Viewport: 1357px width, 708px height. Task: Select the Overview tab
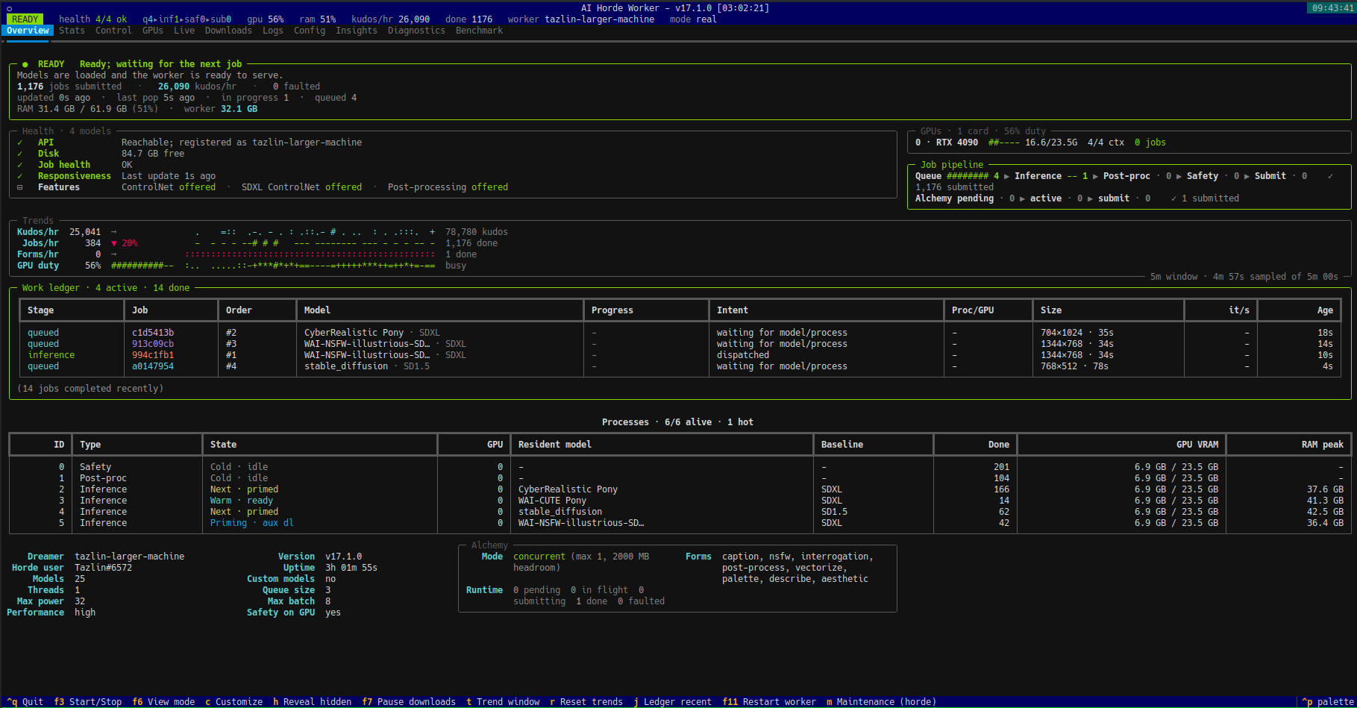click(28, 31)
